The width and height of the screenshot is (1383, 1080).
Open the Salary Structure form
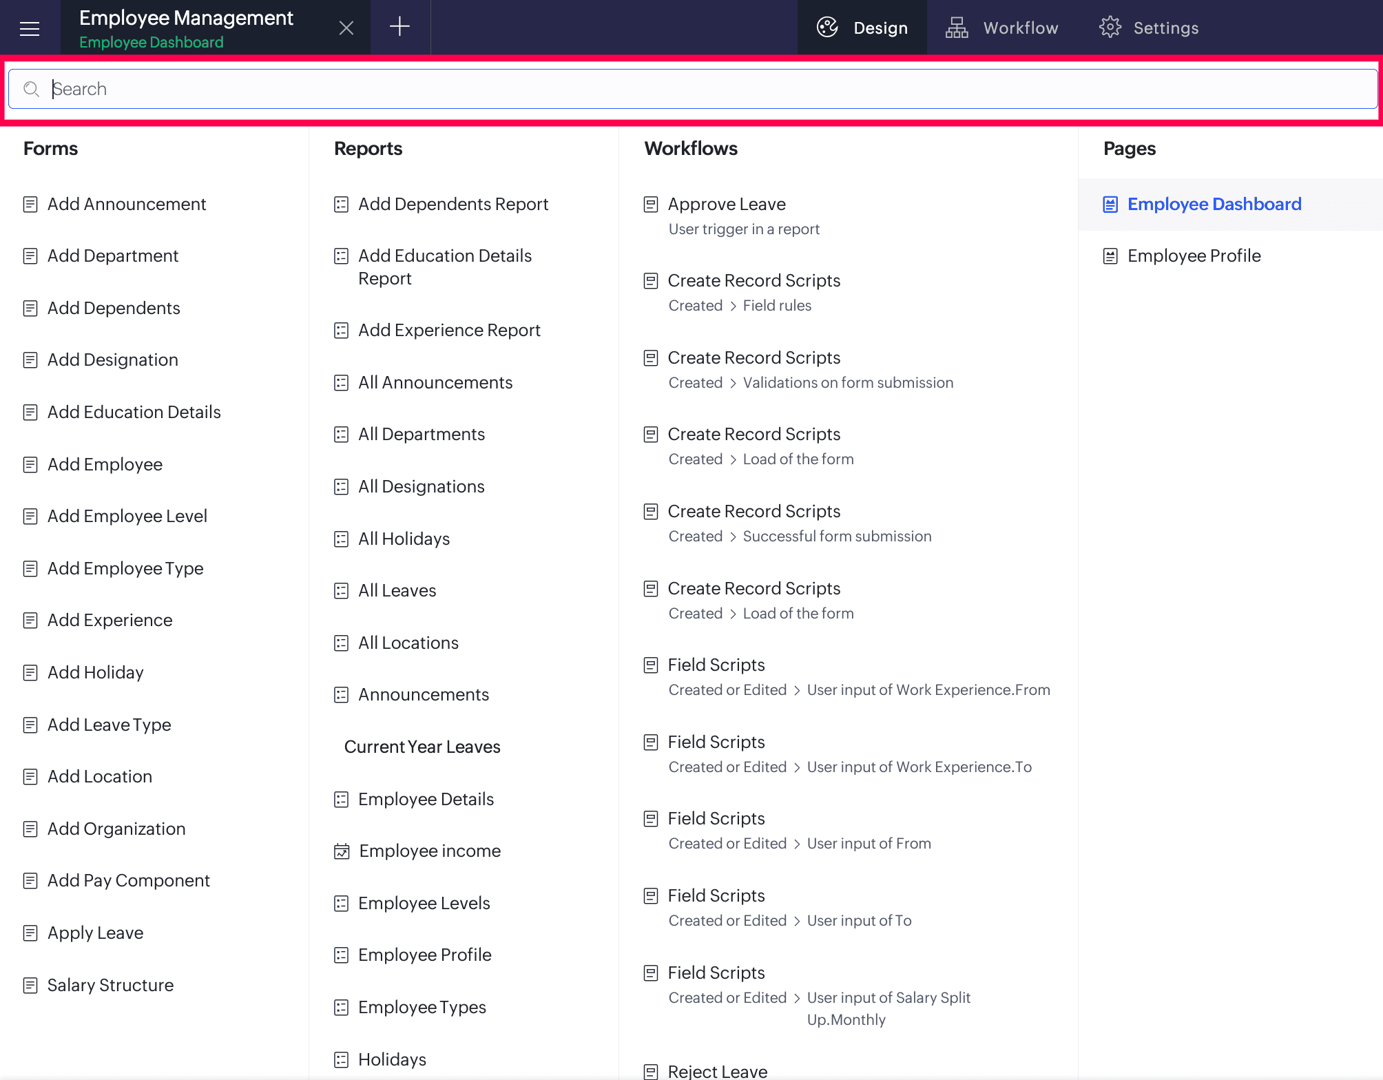point(110,985)
